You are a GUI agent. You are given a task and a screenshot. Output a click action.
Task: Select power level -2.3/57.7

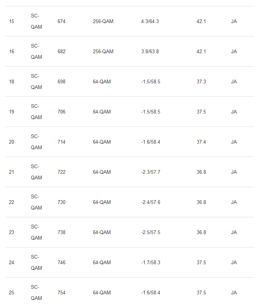pos(151,172)
